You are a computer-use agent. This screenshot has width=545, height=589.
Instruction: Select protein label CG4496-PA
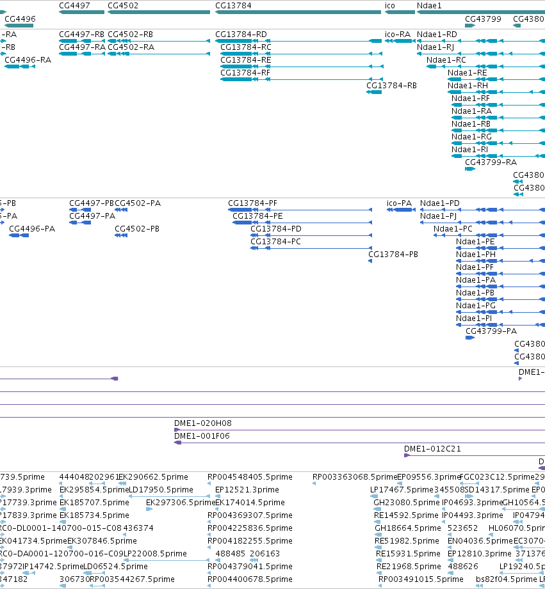tap(32, 229)
